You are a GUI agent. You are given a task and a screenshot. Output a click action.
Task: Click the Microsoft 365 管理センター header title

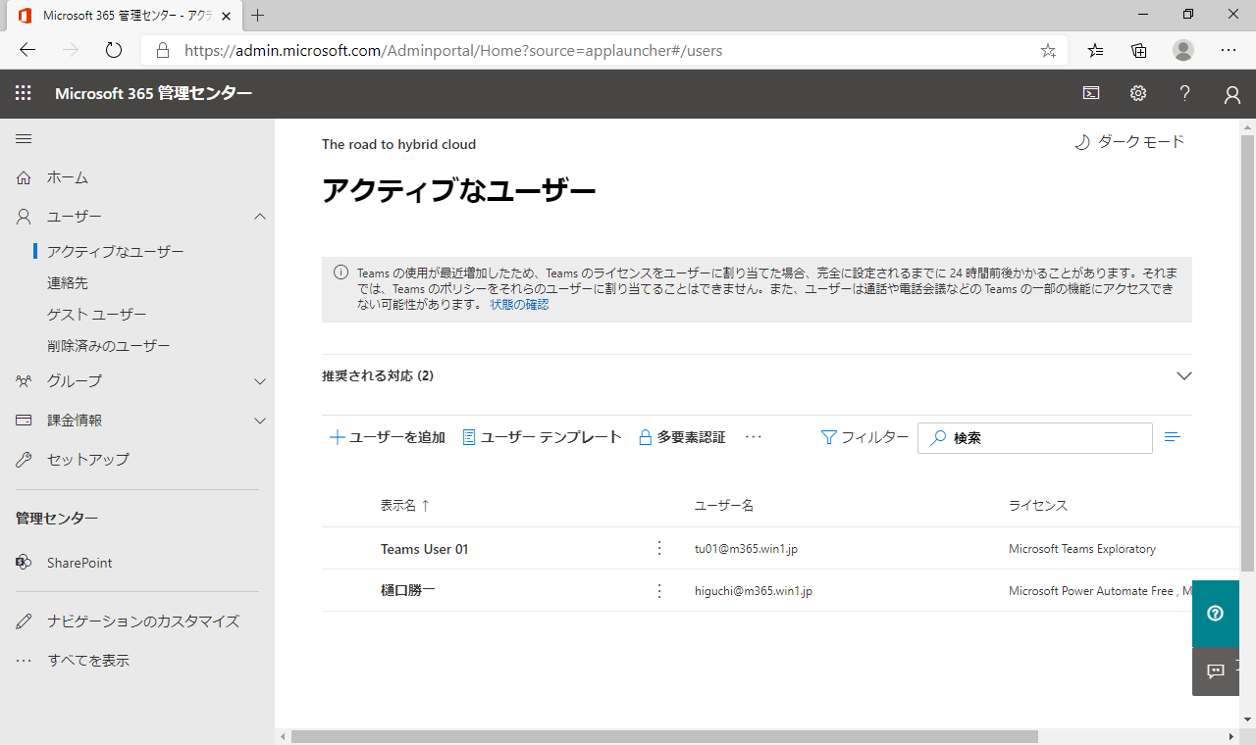point(154,93)
